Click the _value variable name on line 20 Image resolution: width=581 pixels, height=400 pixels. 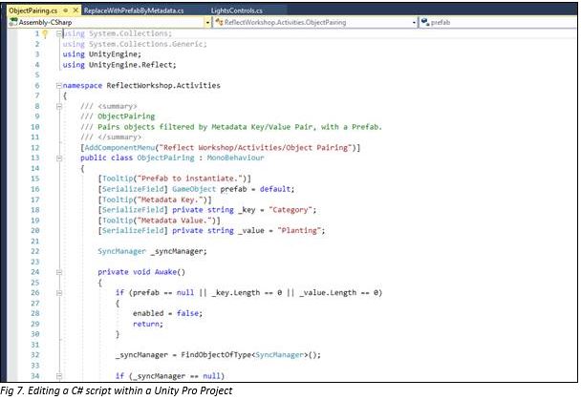pyautogui.click(x=251, y=230)
